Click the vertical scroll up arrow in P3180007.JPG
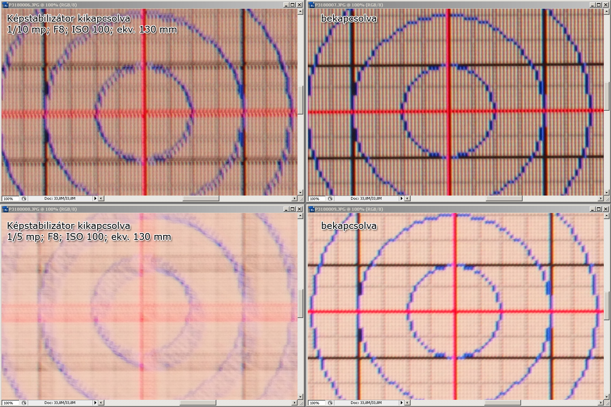This screenshot has width=611, height=407. coord(606,12)
